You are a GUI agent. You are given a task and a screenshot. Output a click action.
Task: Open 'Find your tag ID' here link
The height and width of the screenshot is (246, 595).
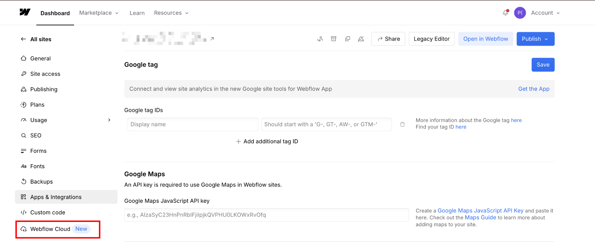tap(461, 127)
